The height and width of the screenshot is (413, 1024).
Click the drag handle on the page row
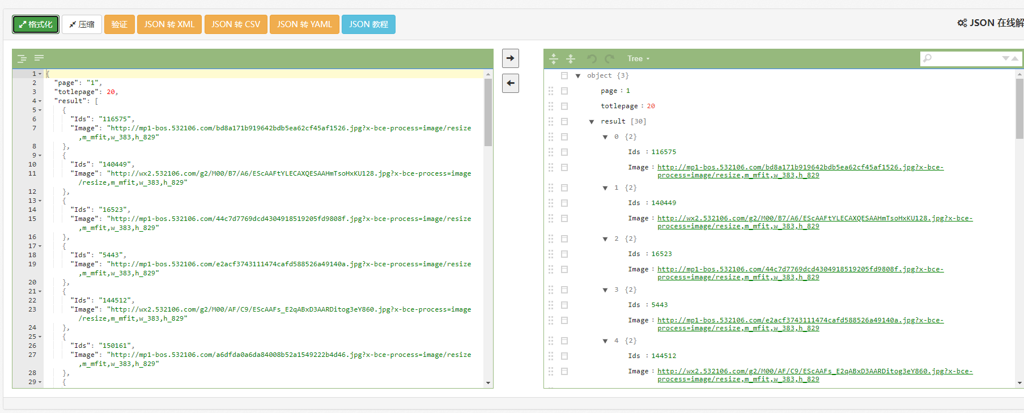click(551, 91)
